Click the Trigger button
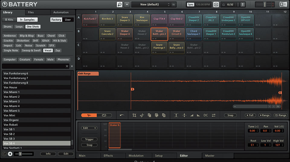The image size is (290, 162). [x=89, y=139]
